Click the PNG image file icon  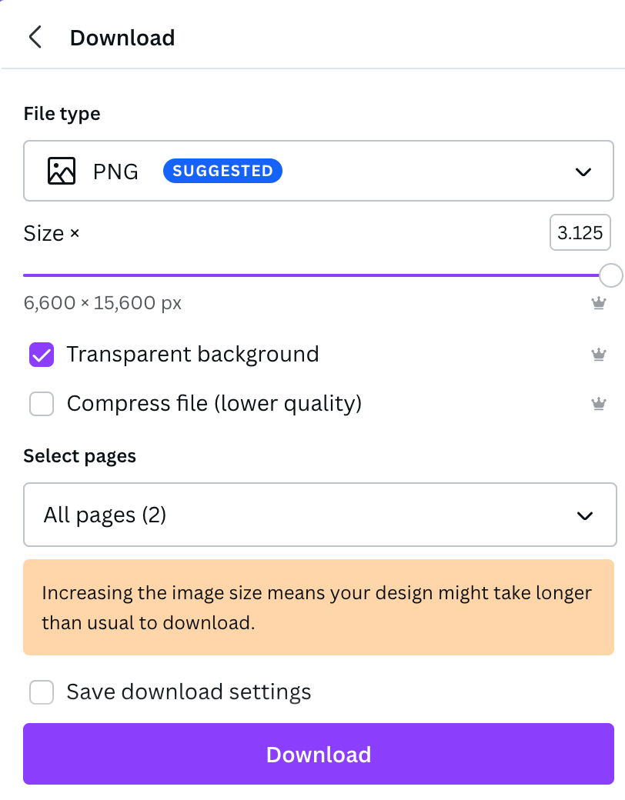pyautogui.click(x=62, y=171)
